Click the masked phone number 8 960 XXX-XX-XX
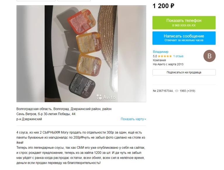 click(184, 26)
